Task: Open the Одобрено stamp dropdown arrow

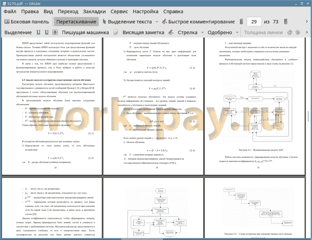Action: coord(237,32)
